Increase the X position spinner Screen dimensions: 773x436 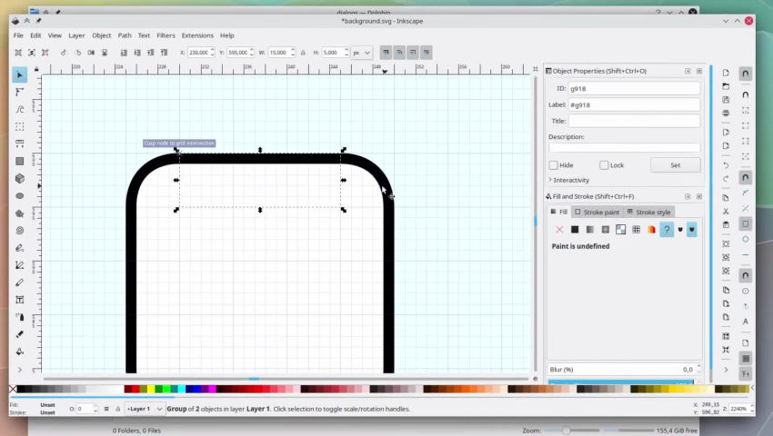tap(213, 50)
